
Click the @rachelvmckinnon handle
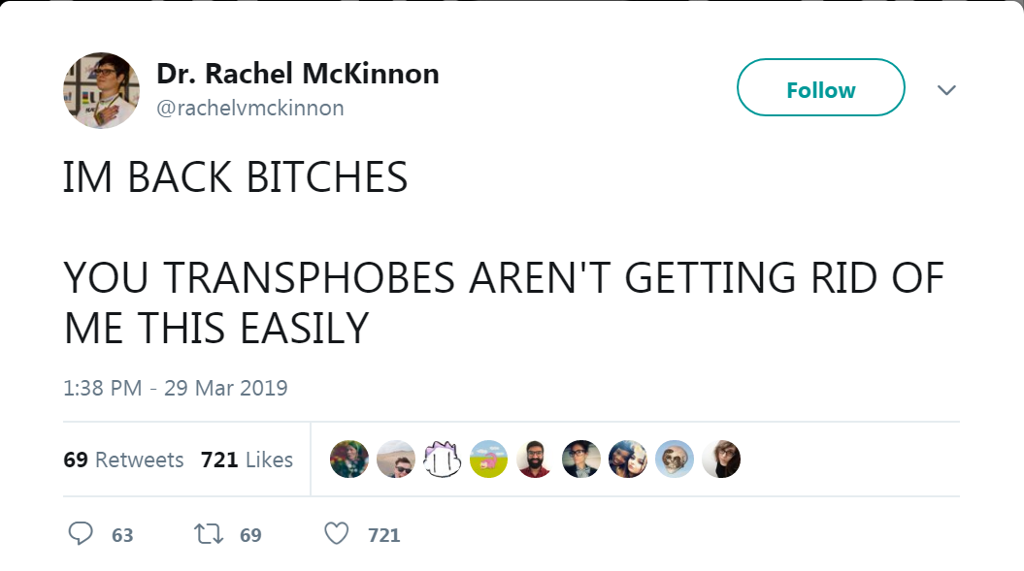tap(250, 108)
